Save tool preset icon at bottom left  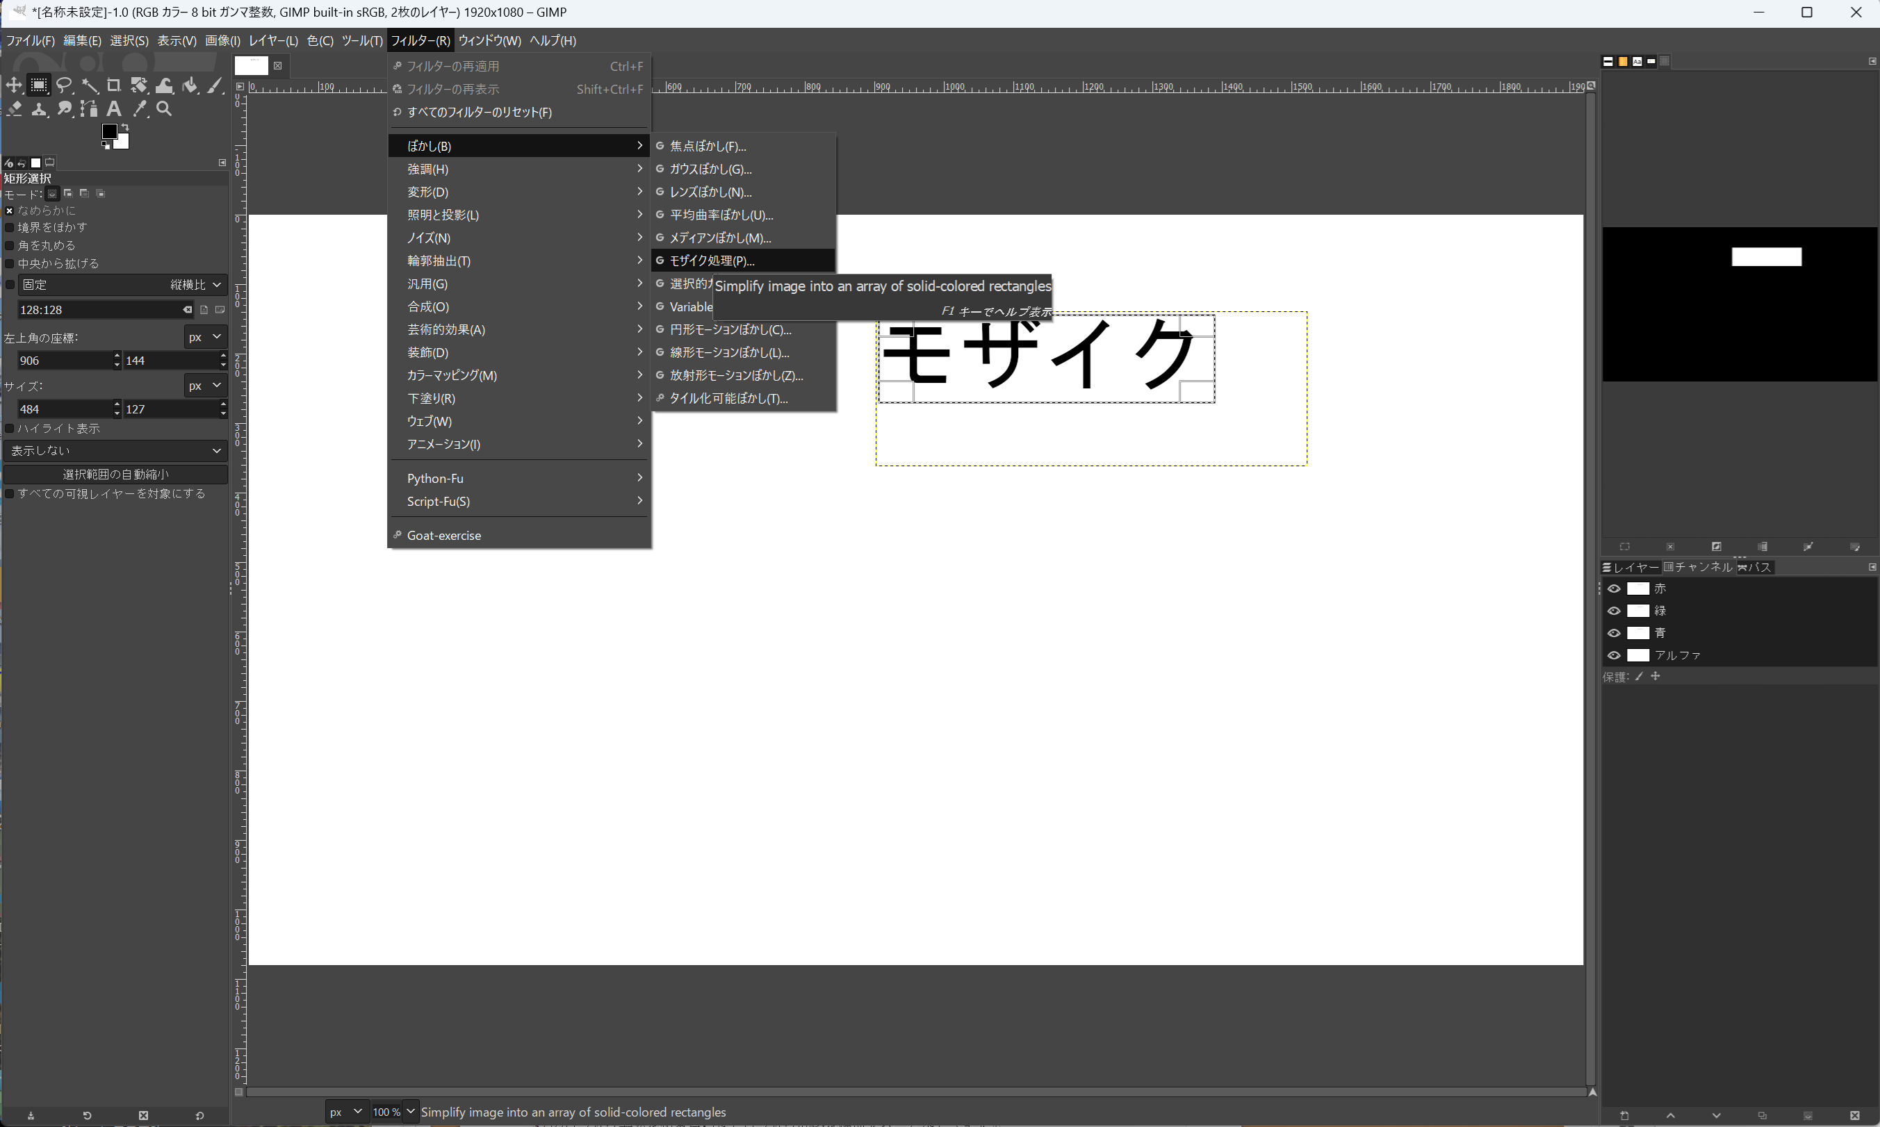[31, 1116]
